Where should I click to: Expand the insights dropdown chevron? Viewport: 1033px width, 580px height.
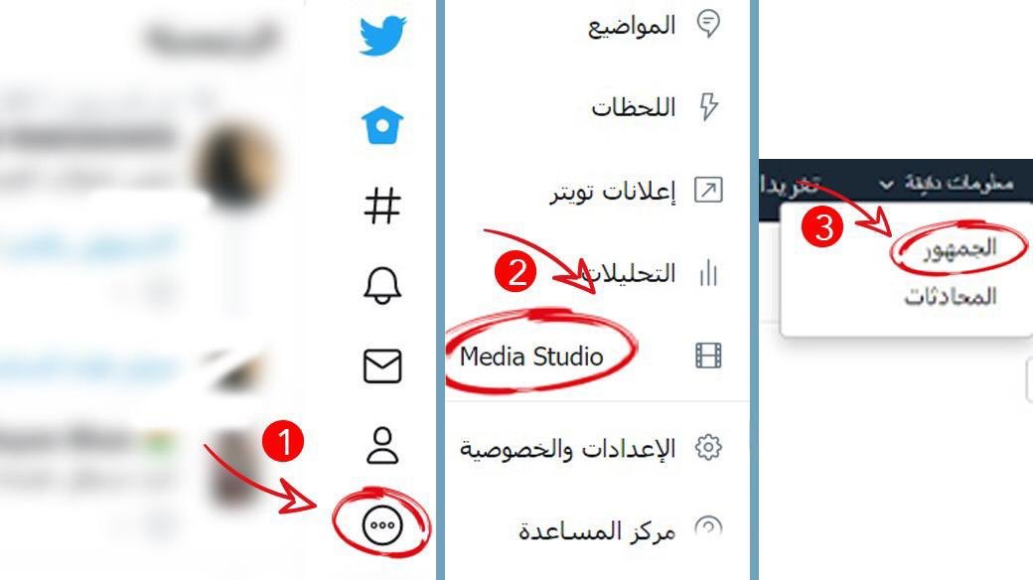[887, 185]
